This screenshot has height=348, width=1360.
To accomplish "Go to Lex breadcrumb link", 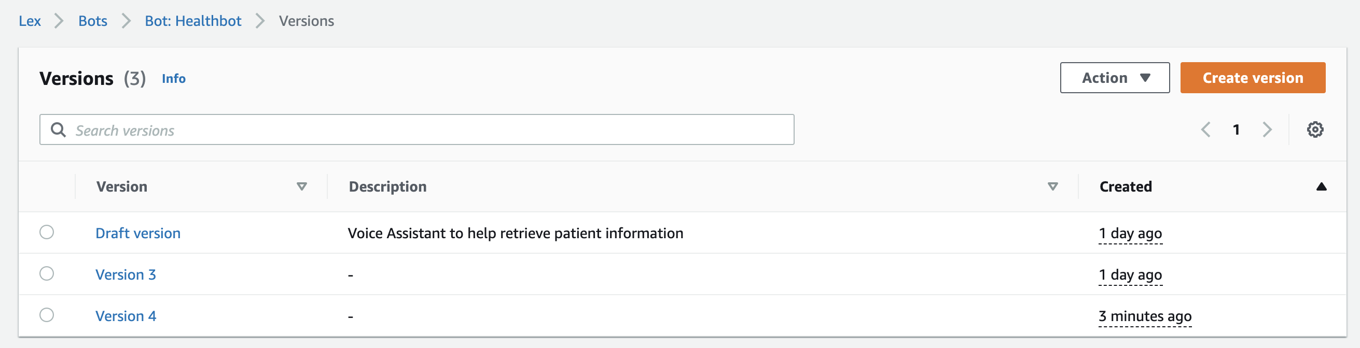I will [30, 21].
